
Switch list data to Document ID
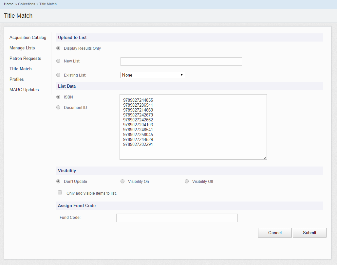pyautogui.click(x=58, y=107)
